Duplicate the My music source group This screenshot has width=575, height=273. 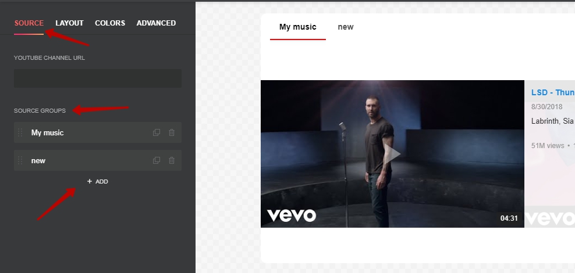pyautogui.click(x=157, y=132)
